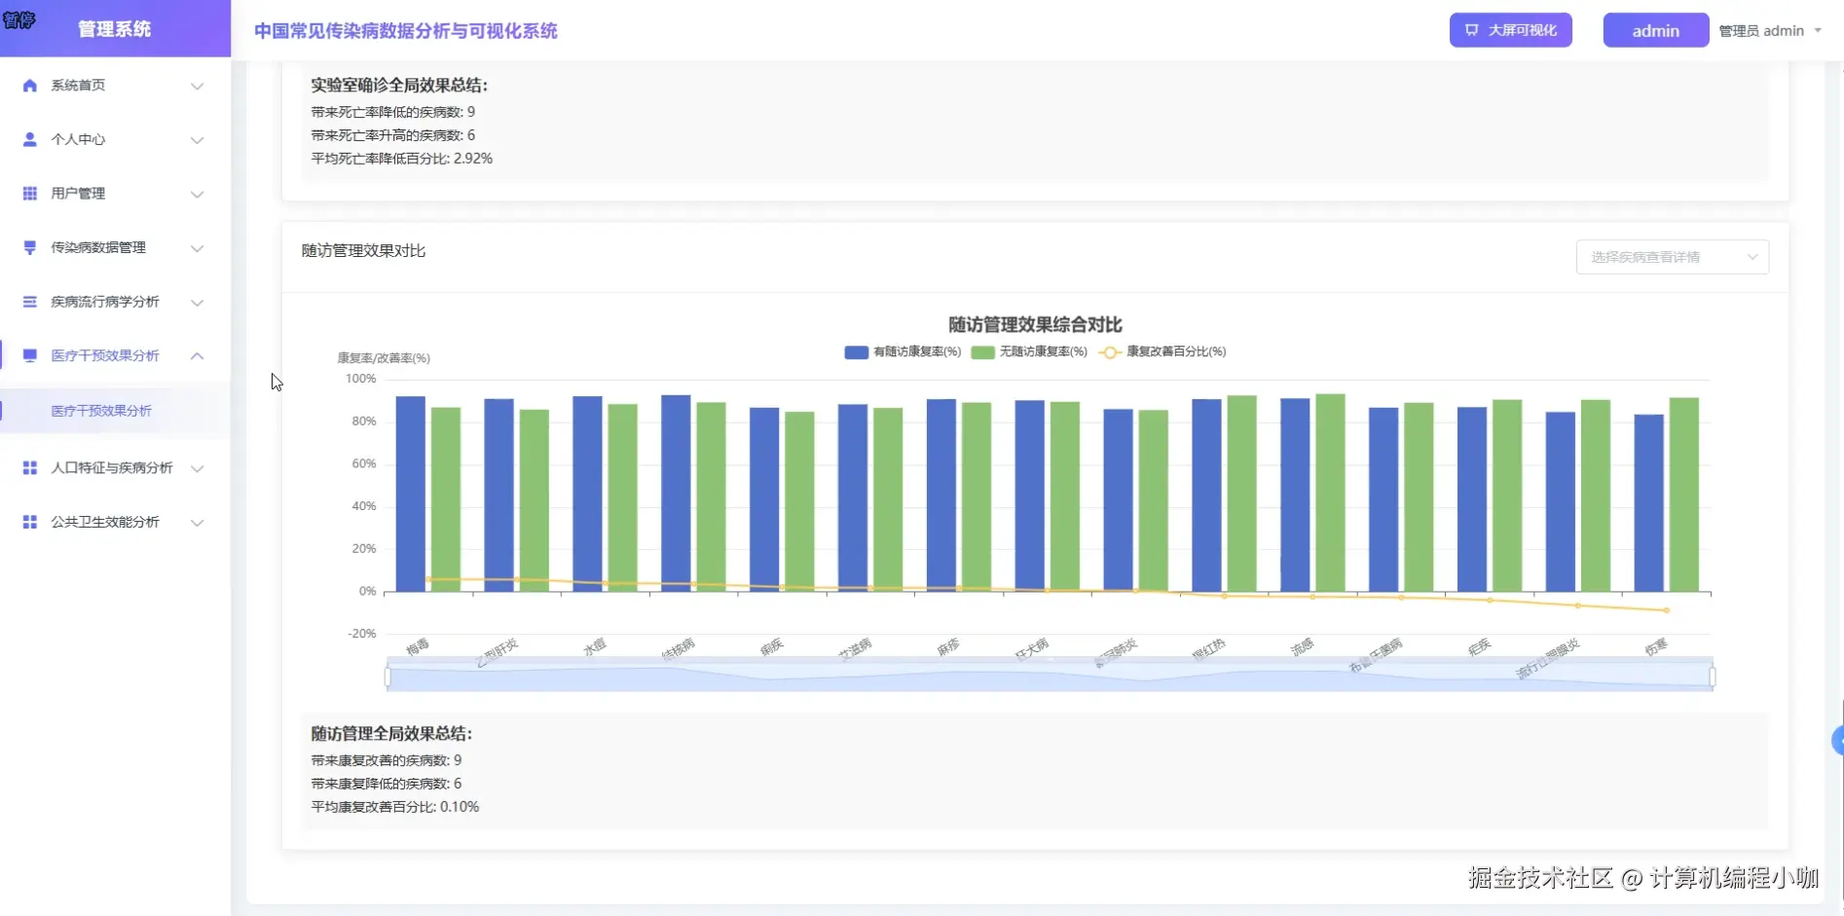Click the 狂犬病 axis label

point(1032,649)
